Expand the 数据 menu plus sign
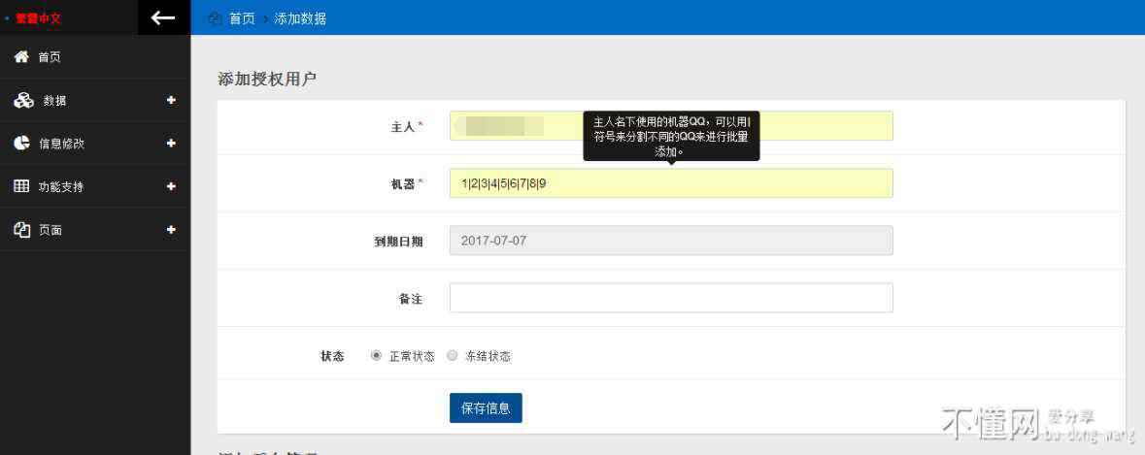1145x455 pixels. [x=171, y=100]
